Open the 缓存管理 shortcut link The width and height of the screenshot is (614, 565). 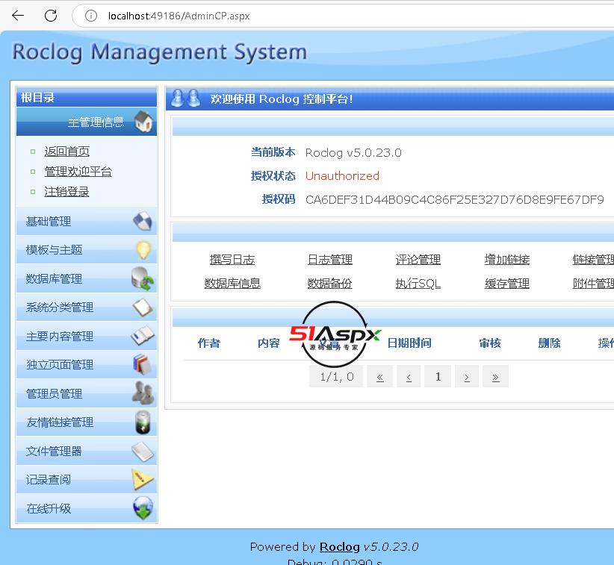pyautogui.click(x=507, y=284)
